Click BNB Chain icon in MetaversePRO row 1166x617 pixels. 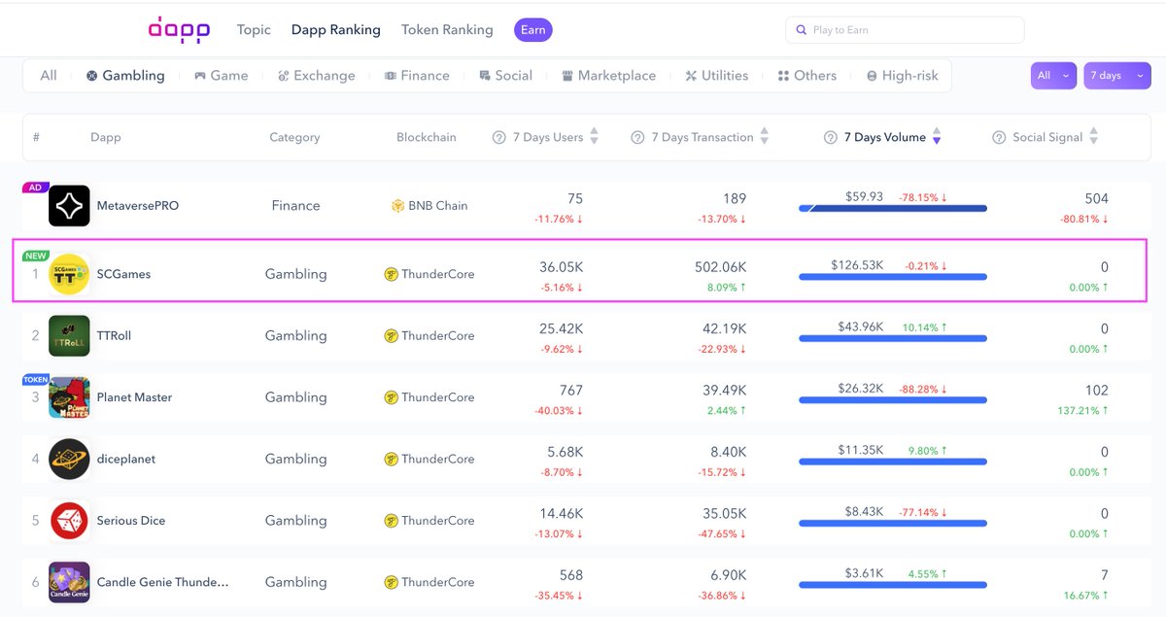(x=397, y=206)
